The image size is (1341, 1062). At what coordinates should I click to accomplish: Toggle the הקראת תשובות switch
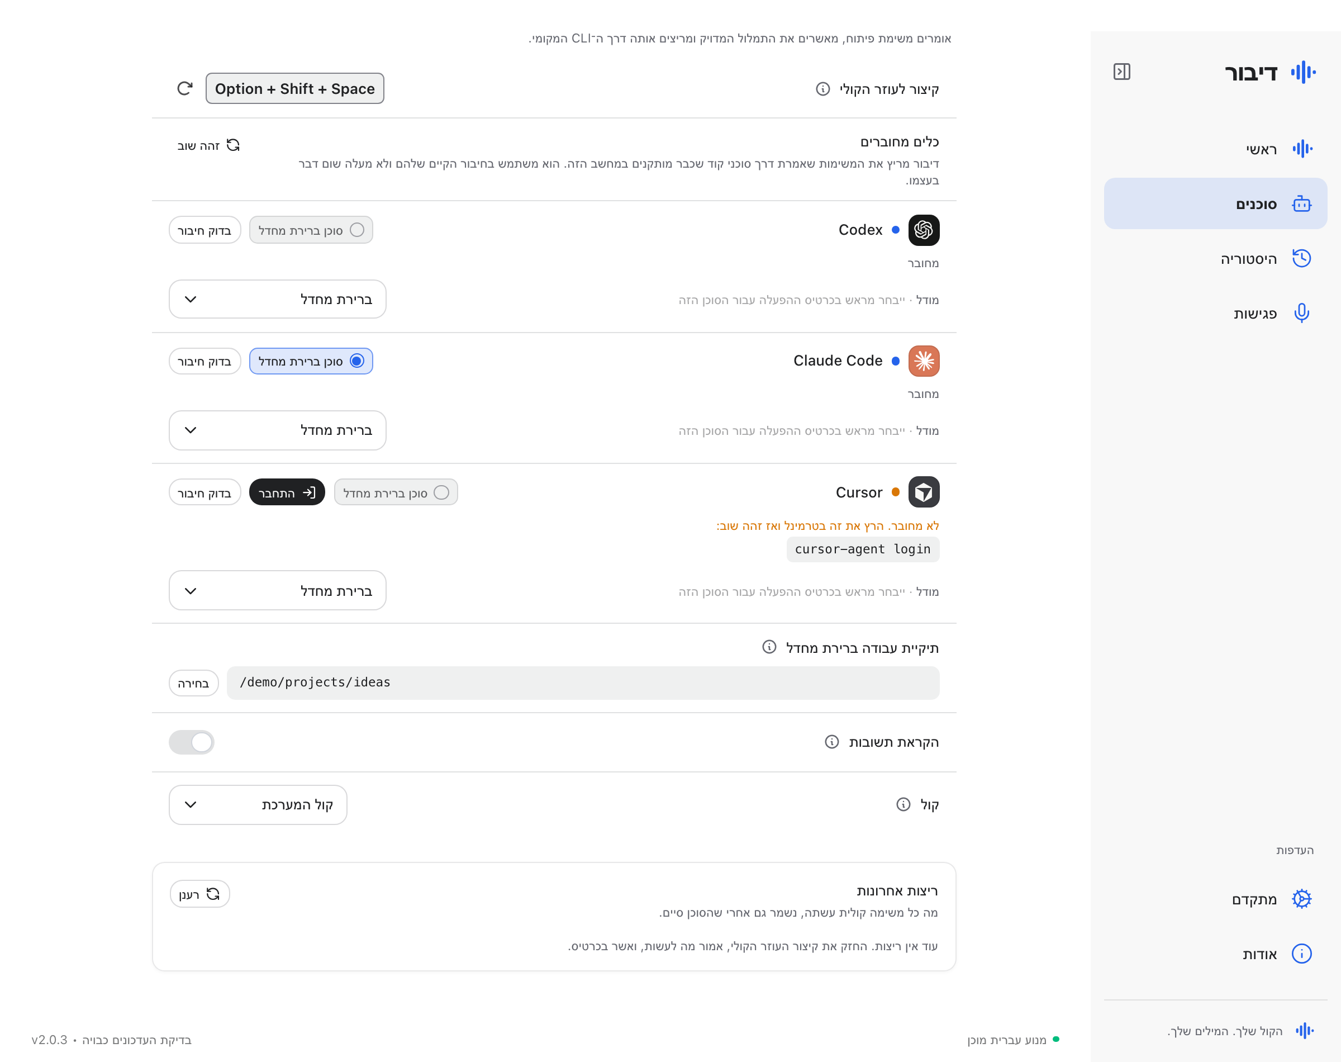pos(192,741)
